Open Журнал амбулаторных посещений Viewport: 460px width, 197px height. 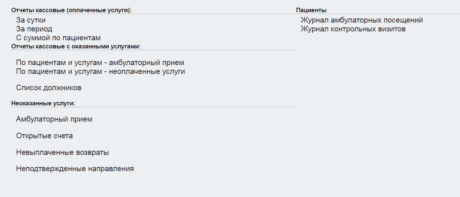pos(361,20)
